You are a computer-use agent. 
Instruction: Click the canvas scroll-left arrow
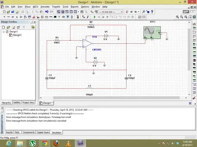[x=41, y=98]
